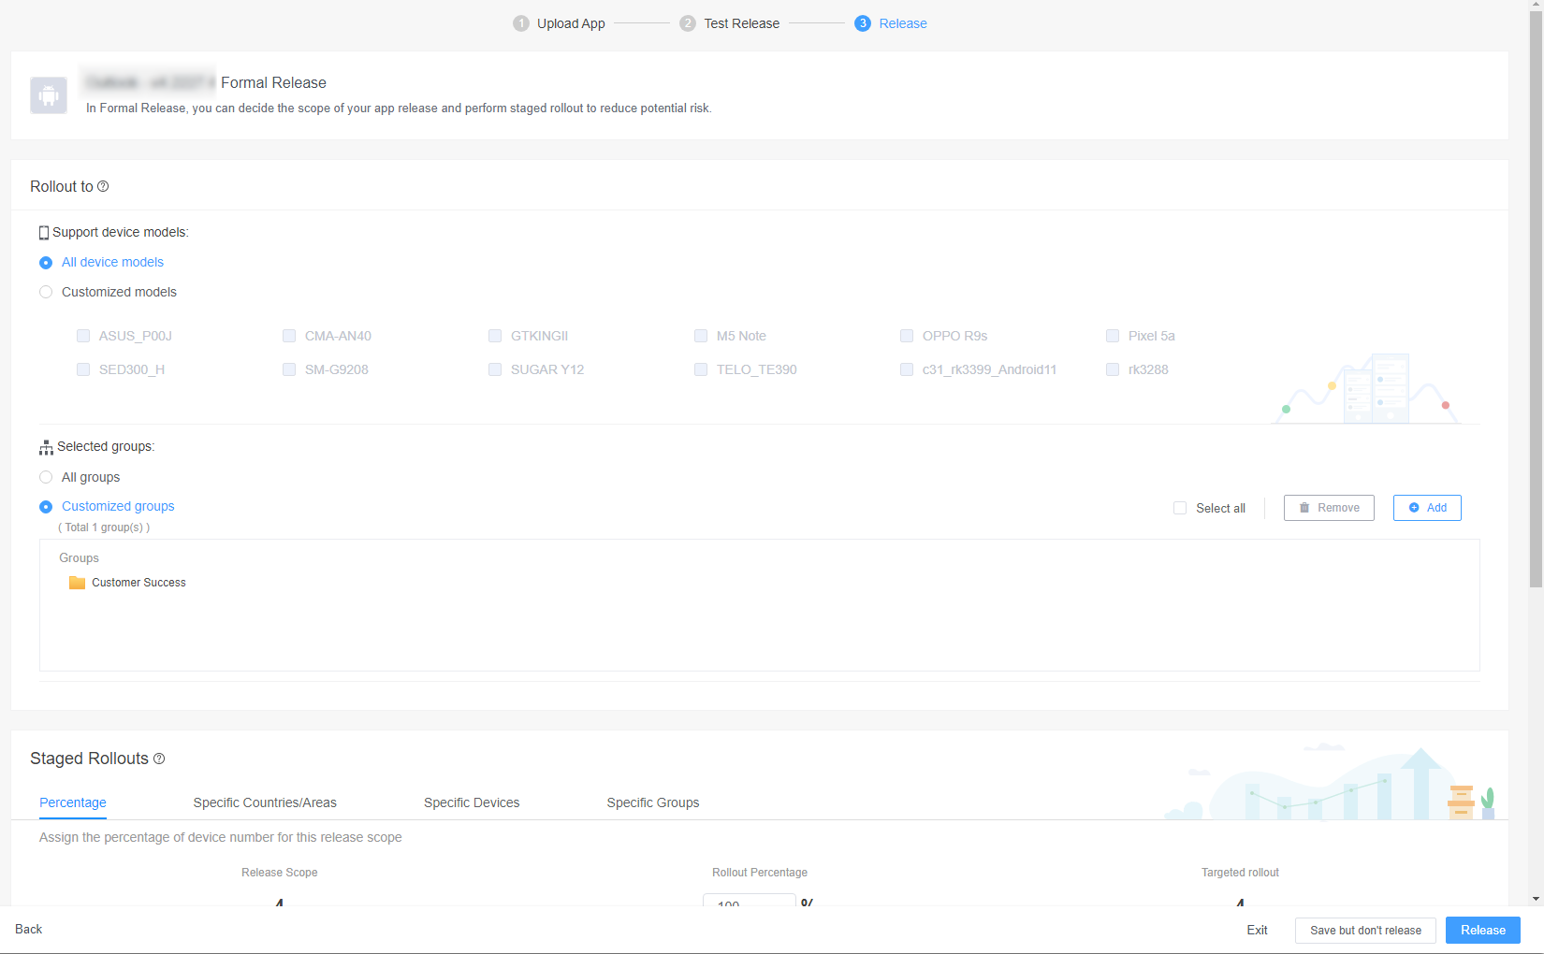
Task: Select the Customized models radio button
Action: tap(46, 292)
